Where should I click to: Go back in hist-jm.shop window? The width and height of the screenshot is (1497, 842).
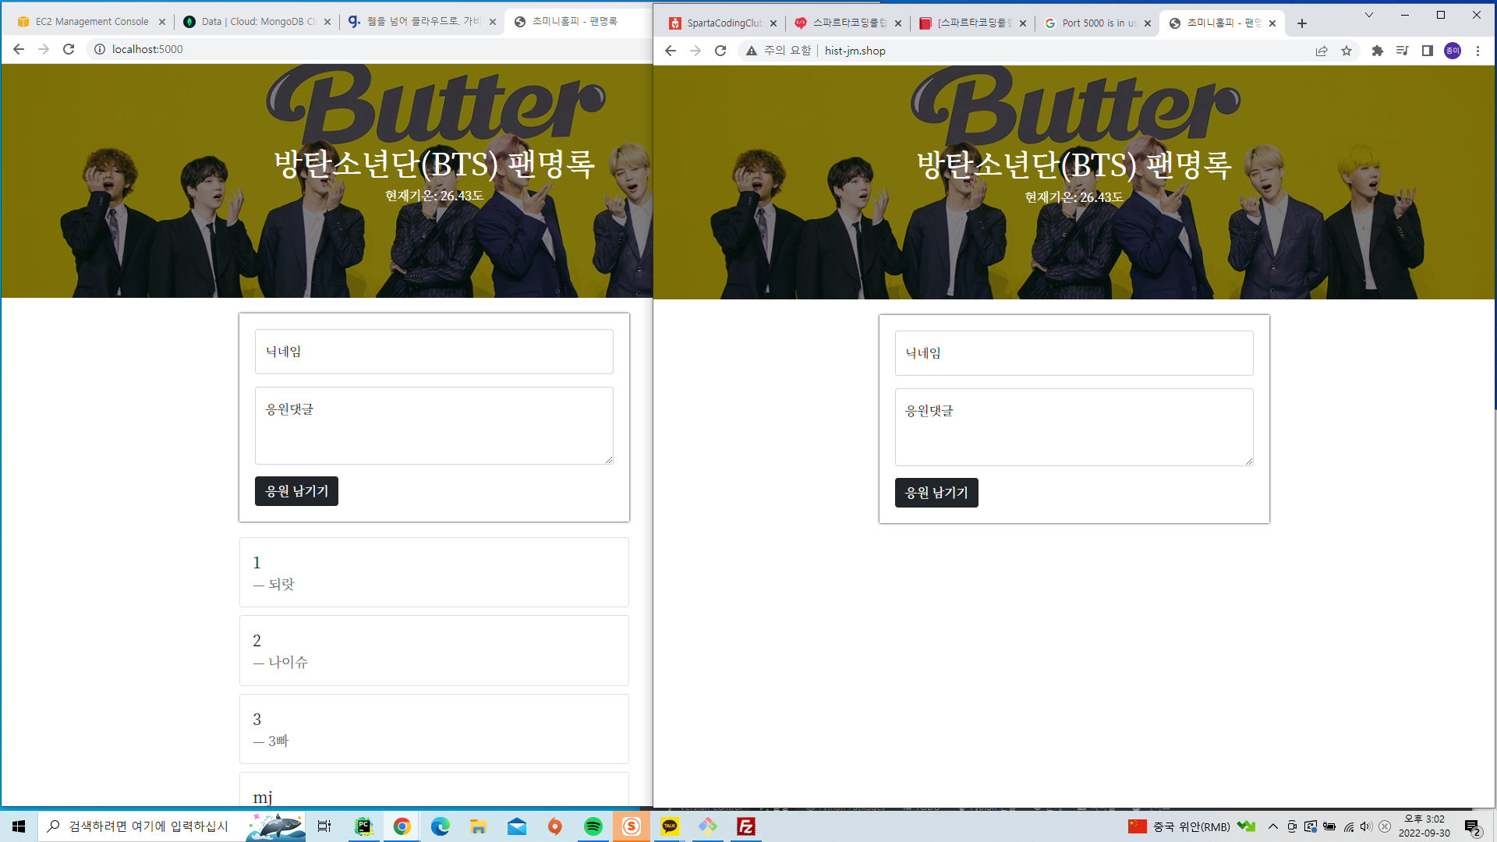click(x=671, y=51)
